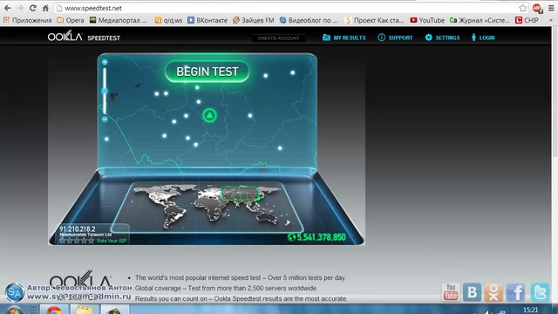Click the highlighted region on the world minimap

coord(240,194)
